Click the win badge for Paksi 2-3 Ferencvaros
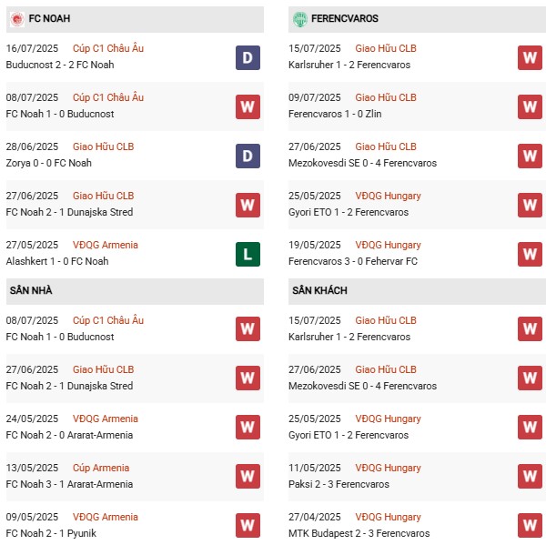Screen dimensions: 546x545 pos(530,476)
